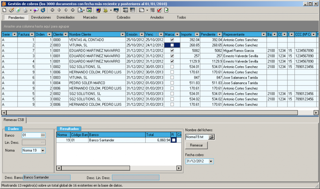Click the printer icon in toolbar
The image size is (320, 189).
pos(25,10)
